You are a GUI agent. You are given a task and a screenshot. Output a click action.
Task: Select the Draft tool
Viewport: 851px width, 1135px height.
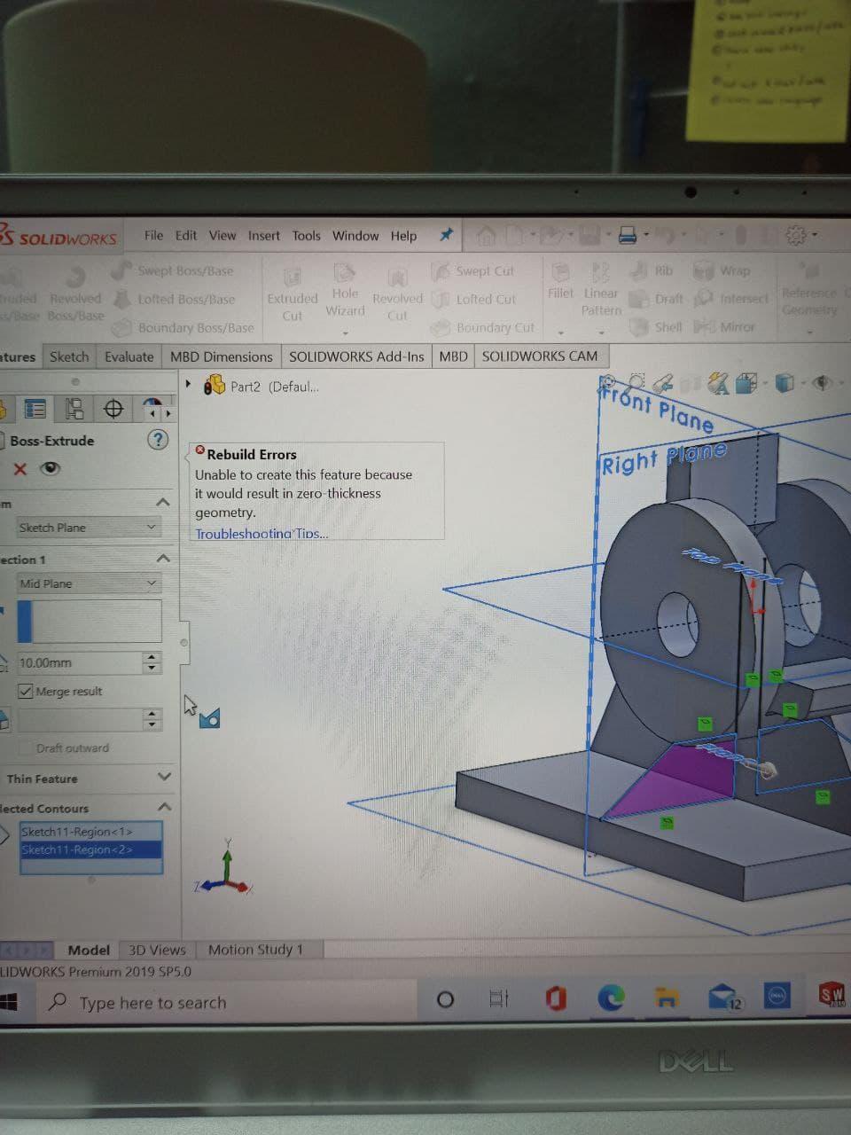coord(657,299)
